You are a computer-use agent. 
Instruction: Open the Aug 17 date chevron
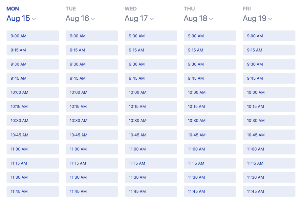tap(152, 19)
